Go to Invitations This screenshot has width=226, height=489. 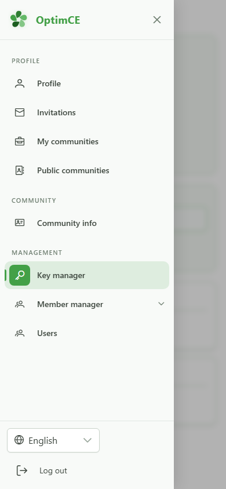[87, 112]
